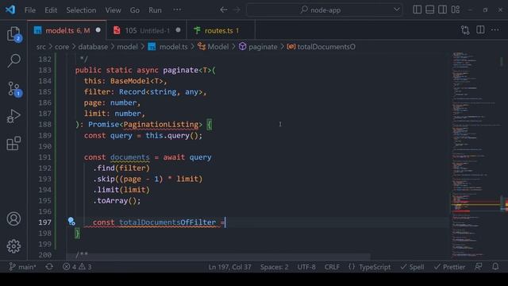Viewport: 508px width, 286px height.
Task: Close the Untitled-1 tab via unsaved dot
Action: (178, 30)
